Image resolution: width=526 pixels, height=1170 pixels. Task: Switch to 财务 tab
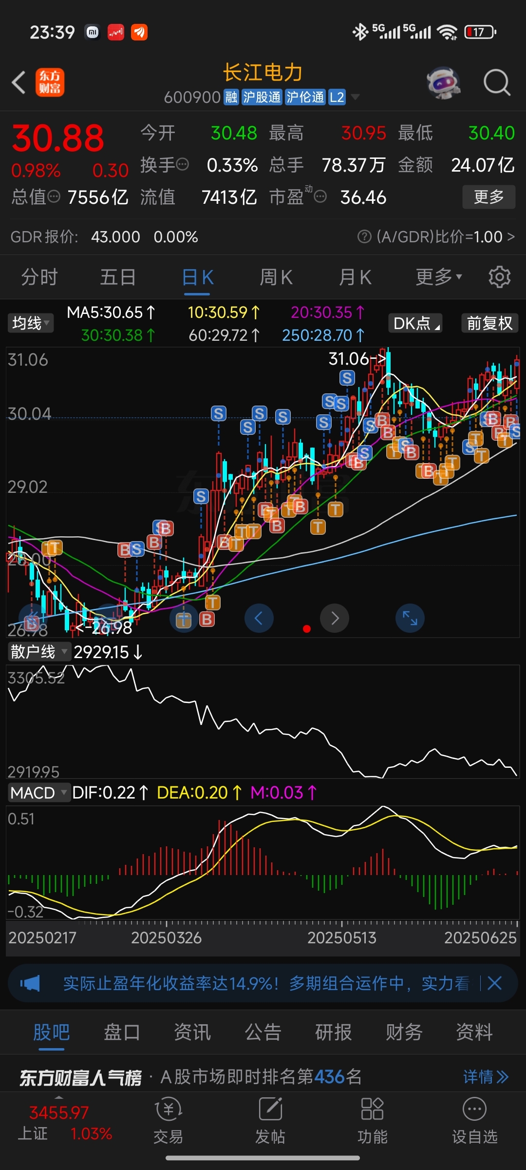(x=404, y=1032)
